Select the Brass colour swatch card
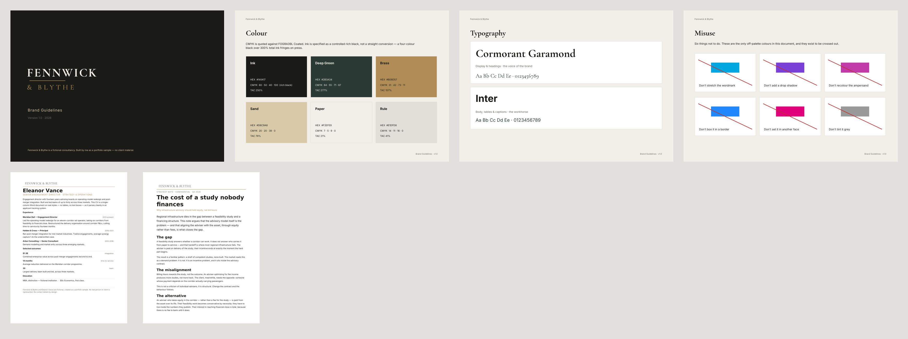Screen dimensions: 908x339 point(406,77)
